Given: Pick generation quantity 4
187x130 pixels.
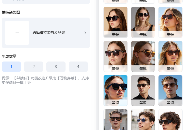Looking at the screenshot, I should pyautogui.click(x=78, y=67).
